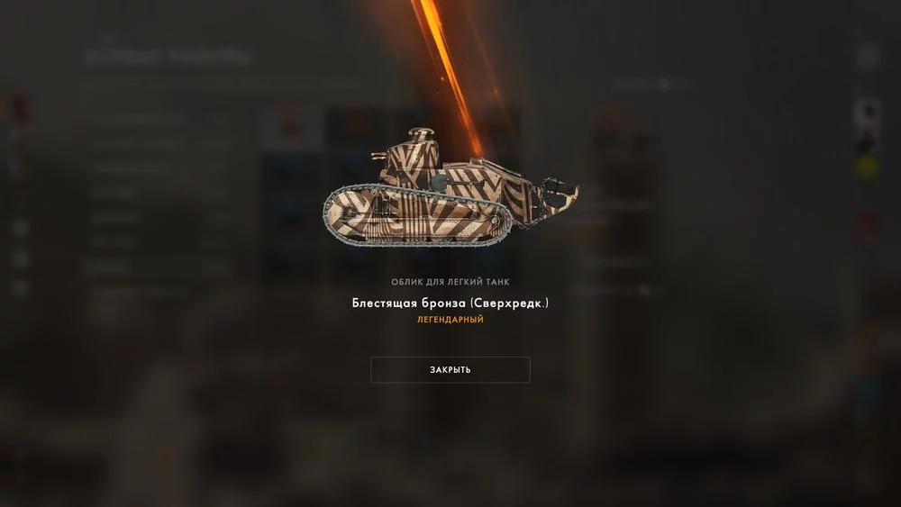Viewport: 901px width, 507px height.
Task: Click the blurred top grey icon on right sidebar
Action: pyautogui.click(x=869, y=57)
